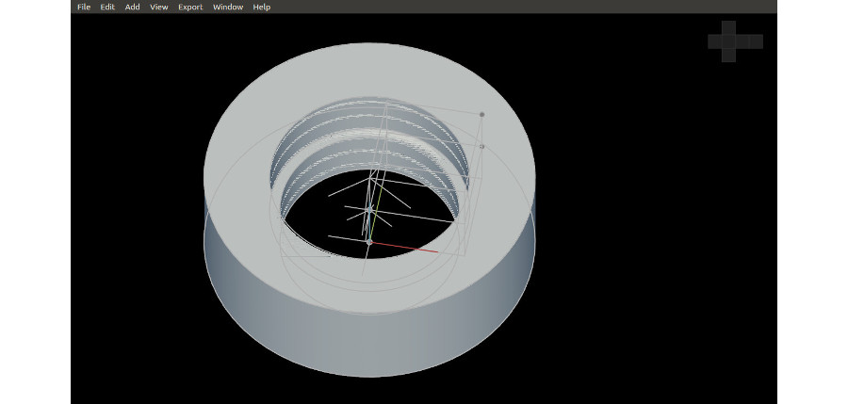Open the Edit menu
The height and width of the screenshot is (404, 848).
(x=107, y=7)
